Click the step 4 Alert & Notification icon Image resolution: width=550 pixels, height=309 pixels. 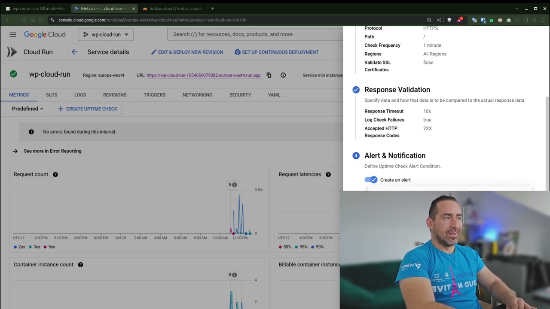click(x=356, y=155)
